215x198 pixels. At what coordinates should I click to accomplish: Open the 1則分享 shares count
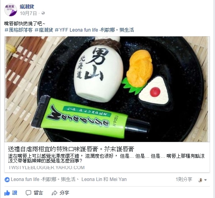(x=184, y=179)
